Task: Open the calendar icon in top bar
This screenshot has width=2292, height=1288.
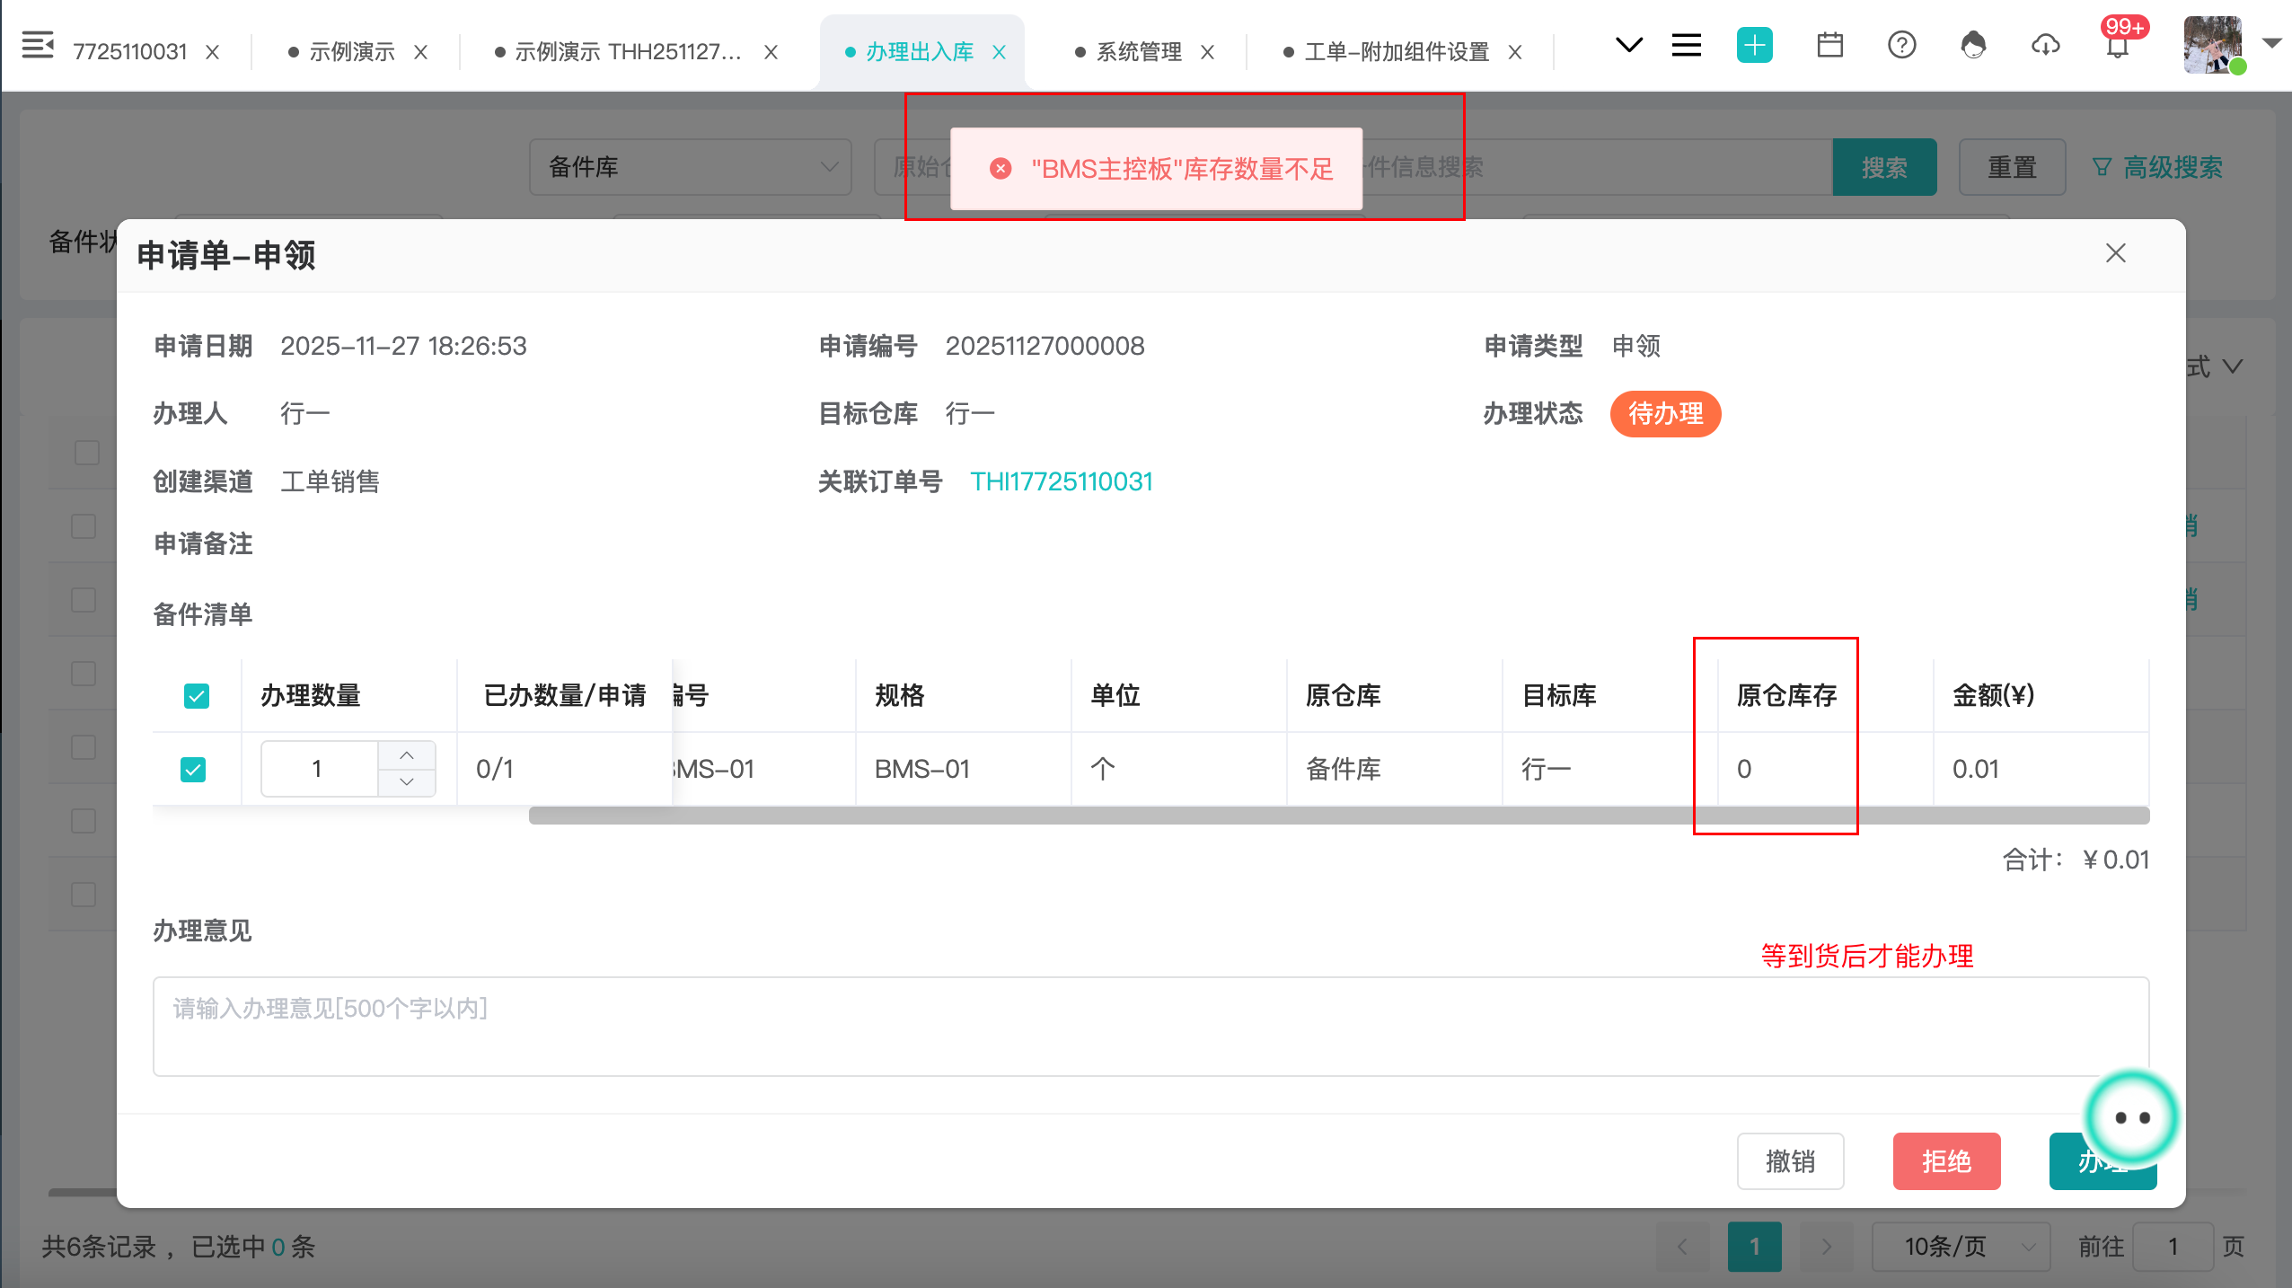Action: pyautogui.click(x=1829, y=45)
